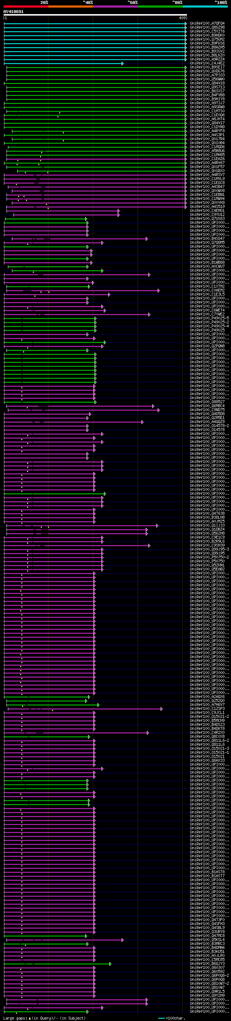Viewport: 231px width, 1021px height.
Task: Select hit label UniRef100_A4S519
Action: pos(207,206)
